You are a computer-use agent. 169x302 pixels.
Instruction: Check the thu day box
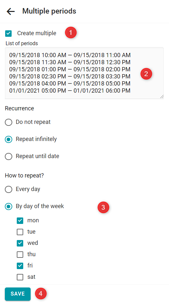pyautogui.click(x=20, y=255)
